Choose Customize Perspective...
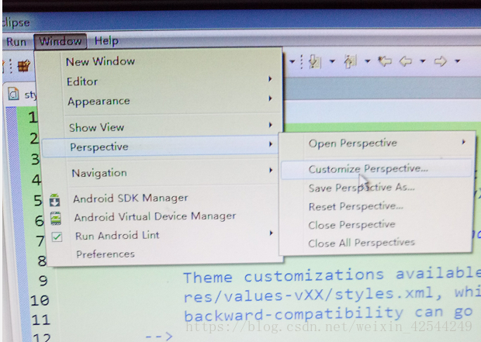Viewport: 481px width, 342px height. 376,169
